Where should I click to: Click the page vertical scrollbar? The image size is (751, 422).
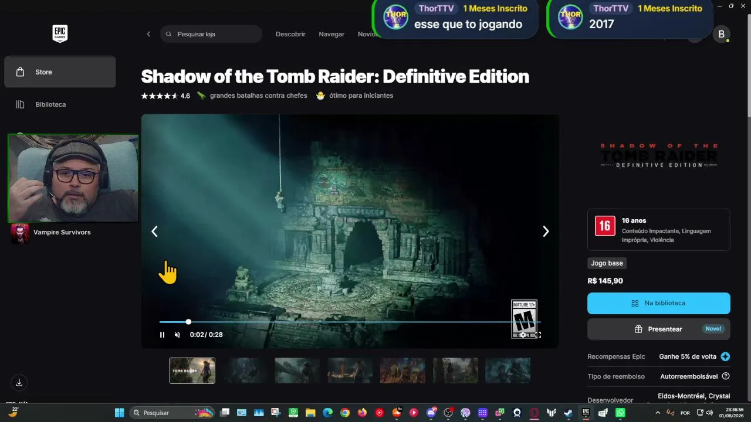click(x=748, y=64)
